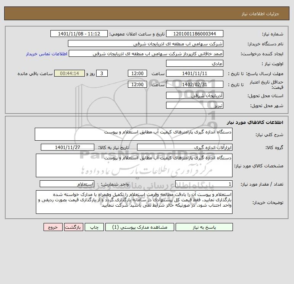
Task: Click the واحد شمارش label
Action: click(115, 185)
